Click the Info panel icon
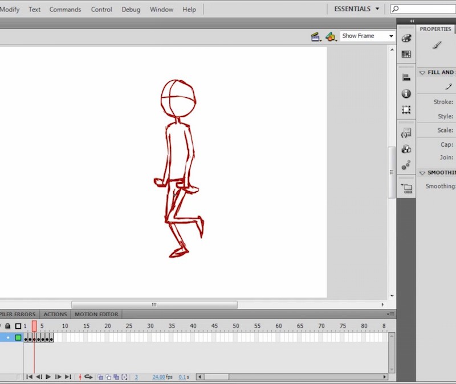This screenshot has width=456, height=384. [x=406, y=93]
